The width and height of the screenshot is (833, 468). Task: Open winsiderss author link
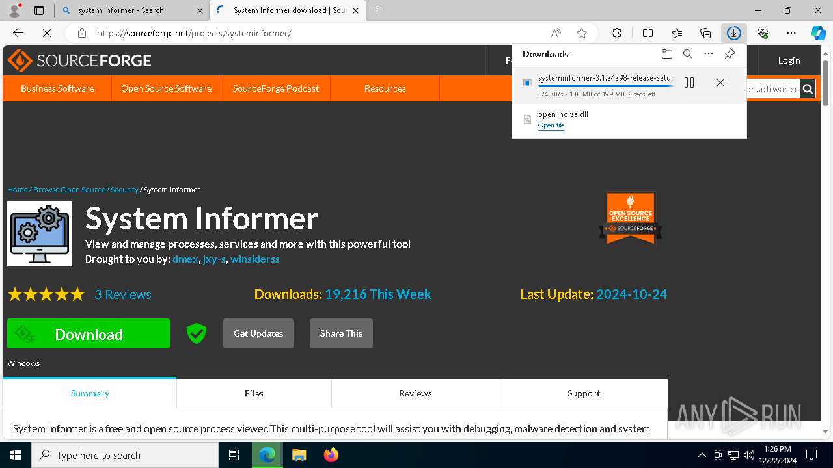point(255,259)
